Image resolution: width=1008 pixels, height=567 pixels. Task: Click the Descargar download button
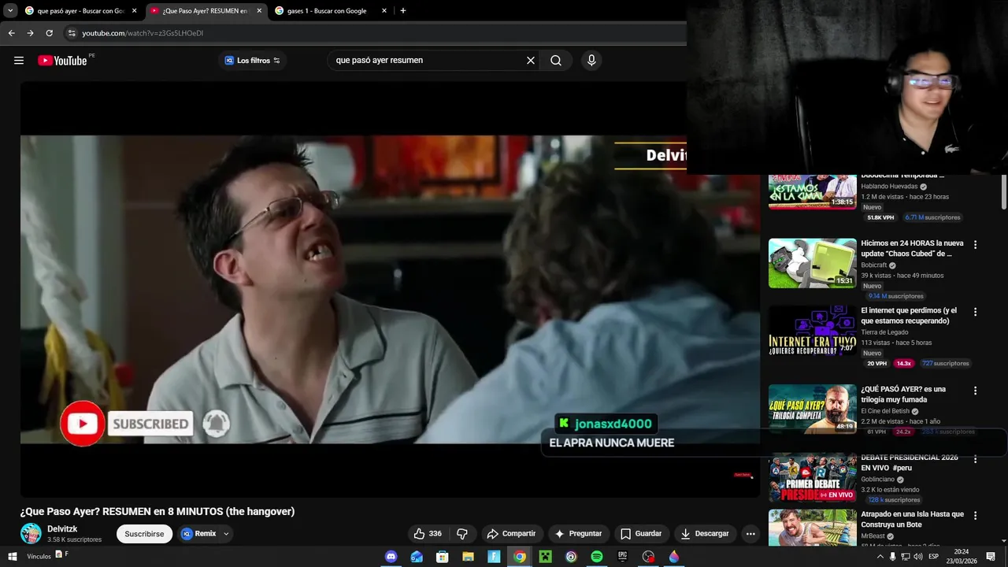pos(705,533)
